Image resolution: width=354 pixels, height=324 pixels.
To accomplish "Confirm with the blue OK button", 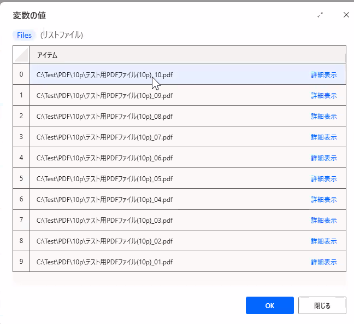I will click(270, 305).
